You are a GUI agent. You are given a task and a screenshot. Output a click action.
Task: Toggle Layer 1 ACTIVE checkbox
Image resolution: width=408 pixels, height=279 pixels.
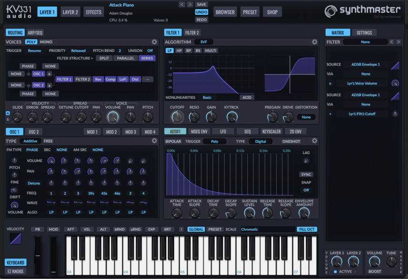pos(335,271)
